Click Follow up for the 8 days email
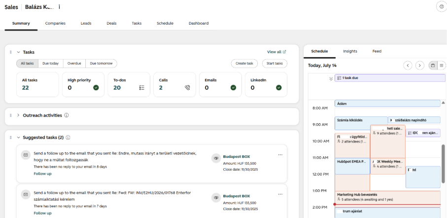Screen dimensions: 447x218 click(x=42, y=174)
